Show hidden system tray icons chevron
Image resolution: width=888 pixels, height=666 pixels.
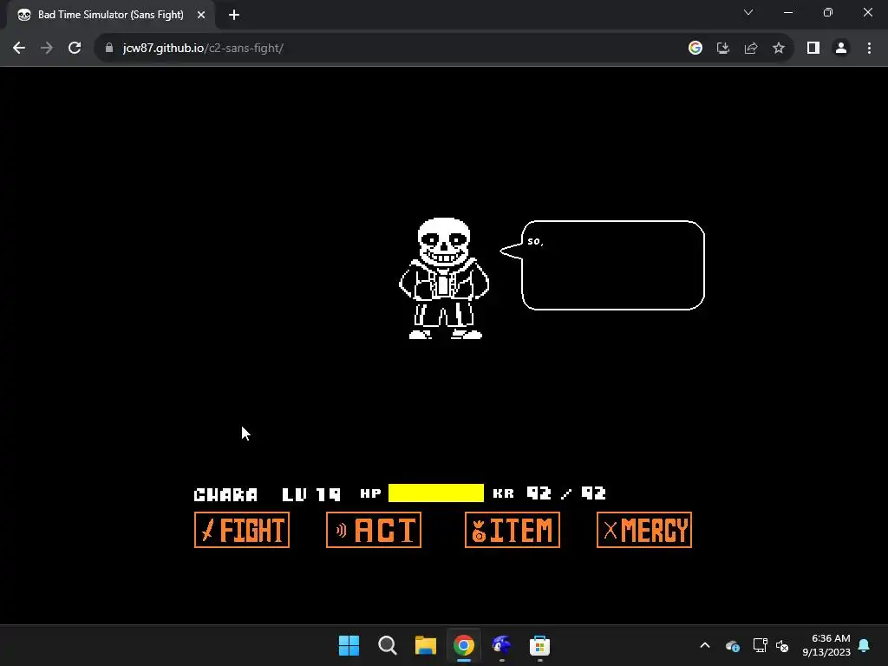click(x=705, y=645)
